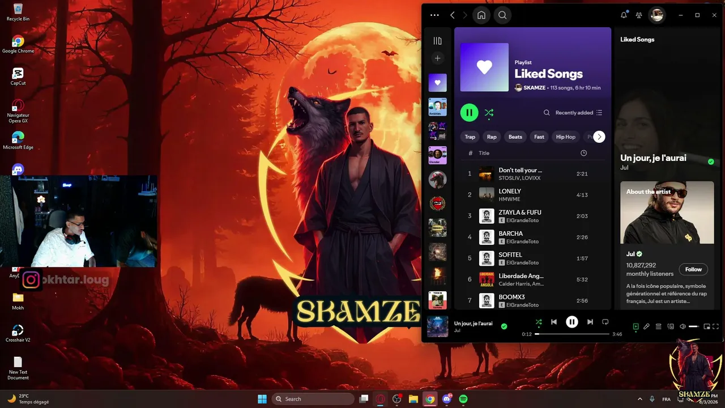The height and width of the screenshot is (408, 725).
Task: Show more genre filters with the arrow
Action: point(599,137)
